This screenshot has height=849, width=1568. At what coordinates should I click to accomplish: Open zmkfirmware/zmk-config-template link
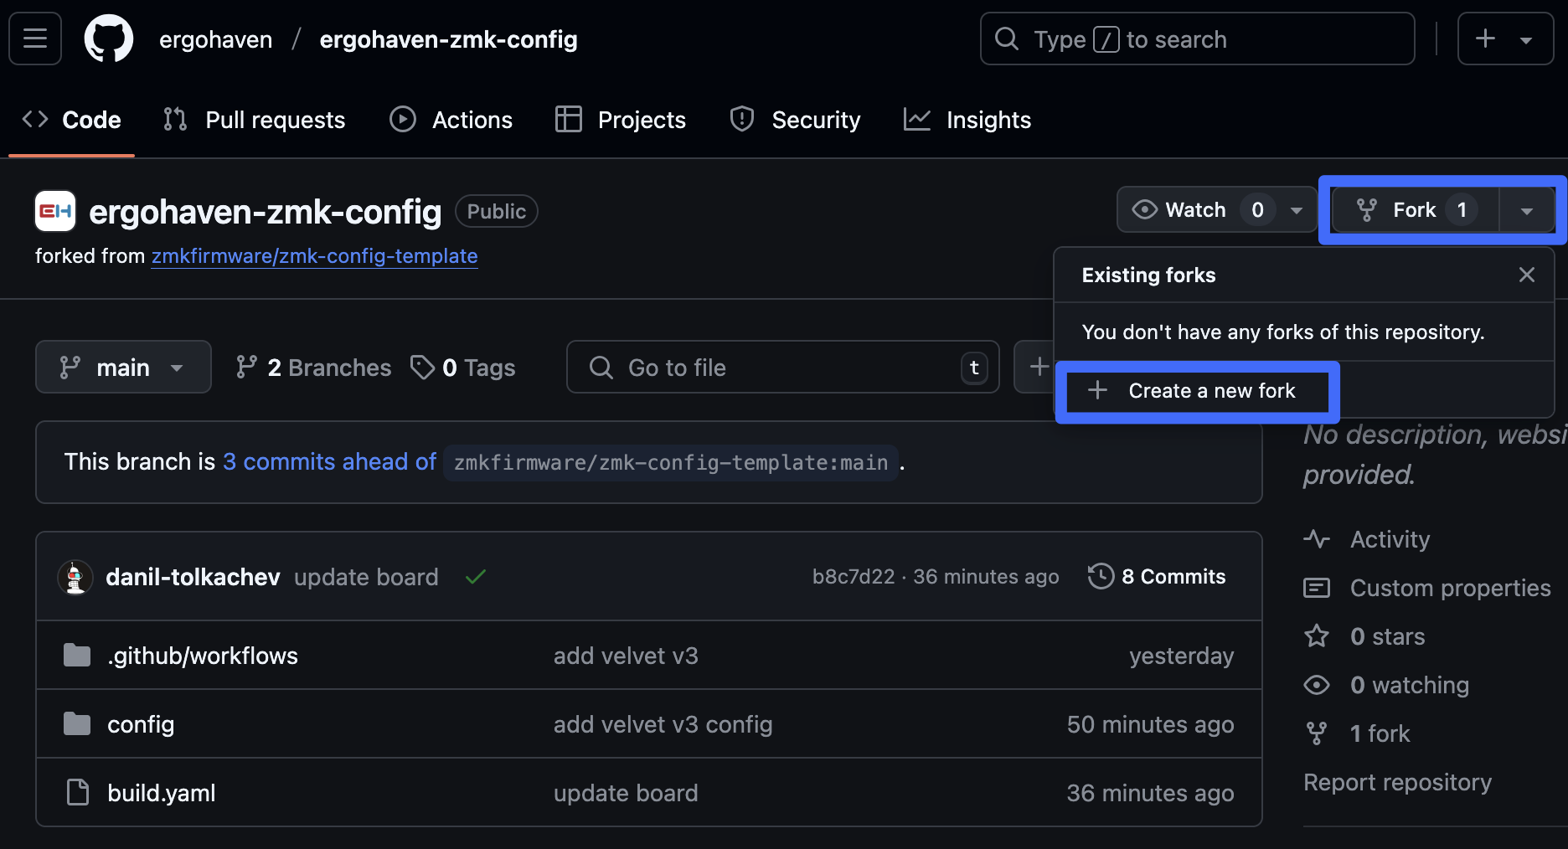314,256
